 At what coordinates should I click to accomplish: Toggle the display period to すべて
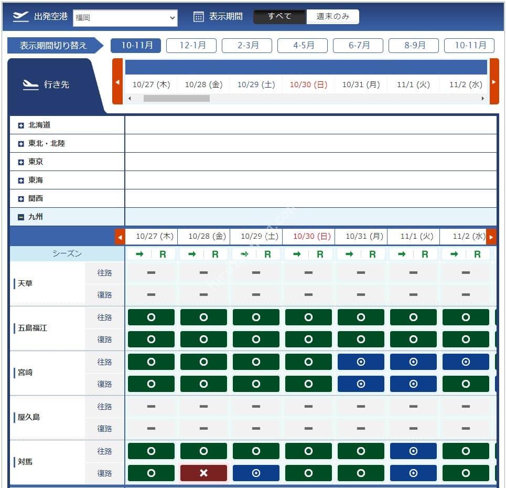click(279, 16)
